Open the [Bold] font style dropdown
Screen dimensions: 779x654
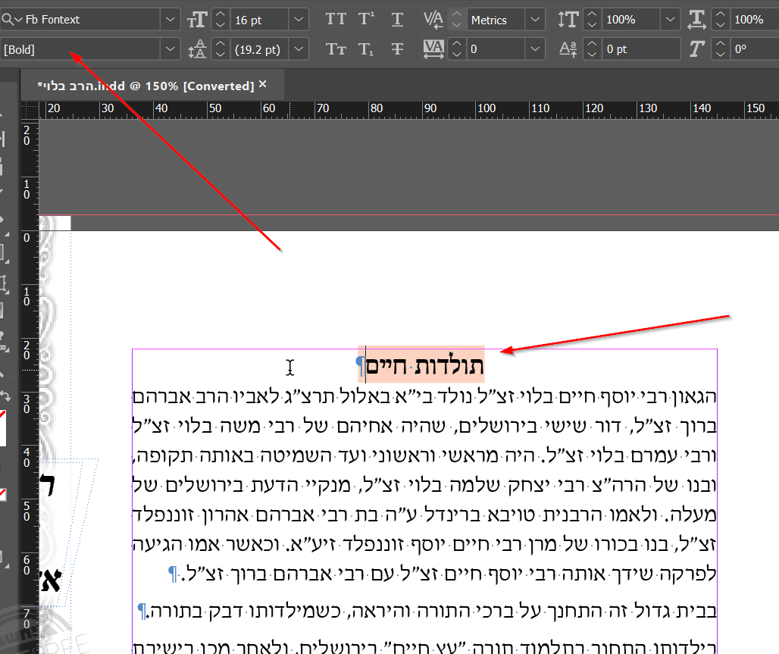coord(170,49)
